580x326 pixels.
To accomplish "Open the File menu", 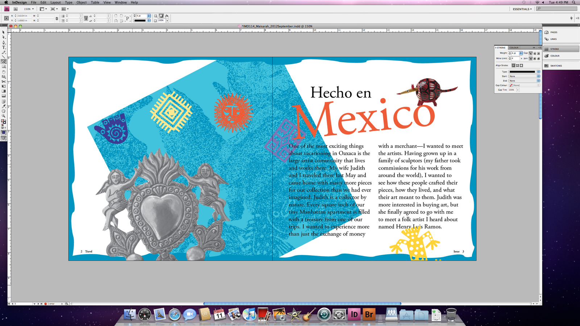I will pyautogui.click(x=33, y=2).
